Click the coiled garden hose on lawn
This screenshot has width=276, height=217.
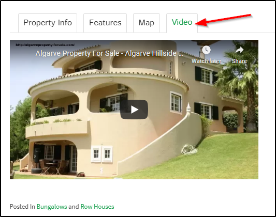tap(189, 149)
